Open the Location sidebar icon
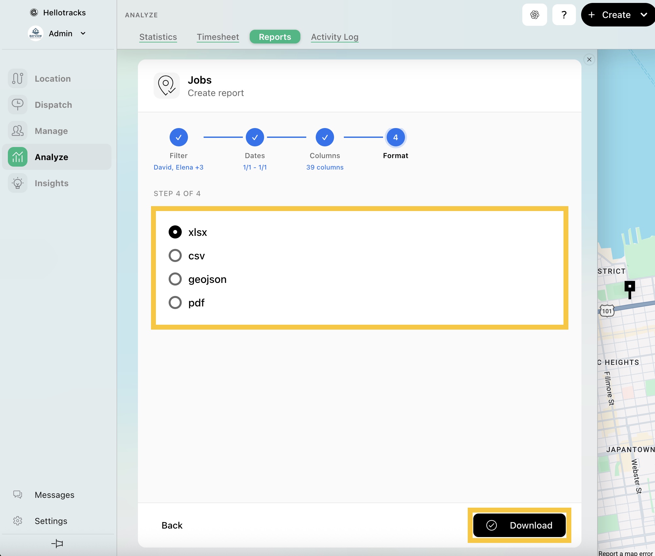 (x=18, y=79)
